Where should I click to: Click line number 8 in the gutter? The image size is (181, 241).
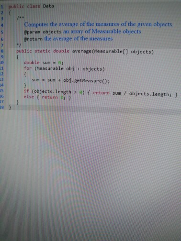click(2, 51)
